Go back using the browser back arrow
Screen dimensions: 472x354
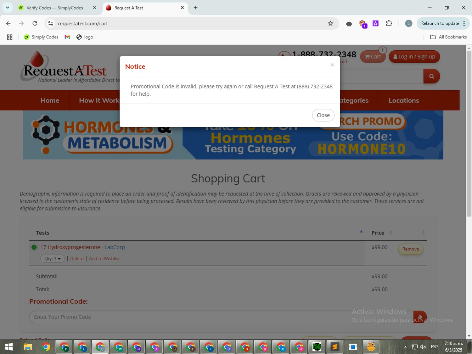pos(8,23)
